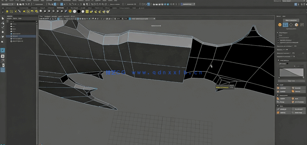
Task: Toggle first checkbox under the radio buttons
Action: (279, 40)
